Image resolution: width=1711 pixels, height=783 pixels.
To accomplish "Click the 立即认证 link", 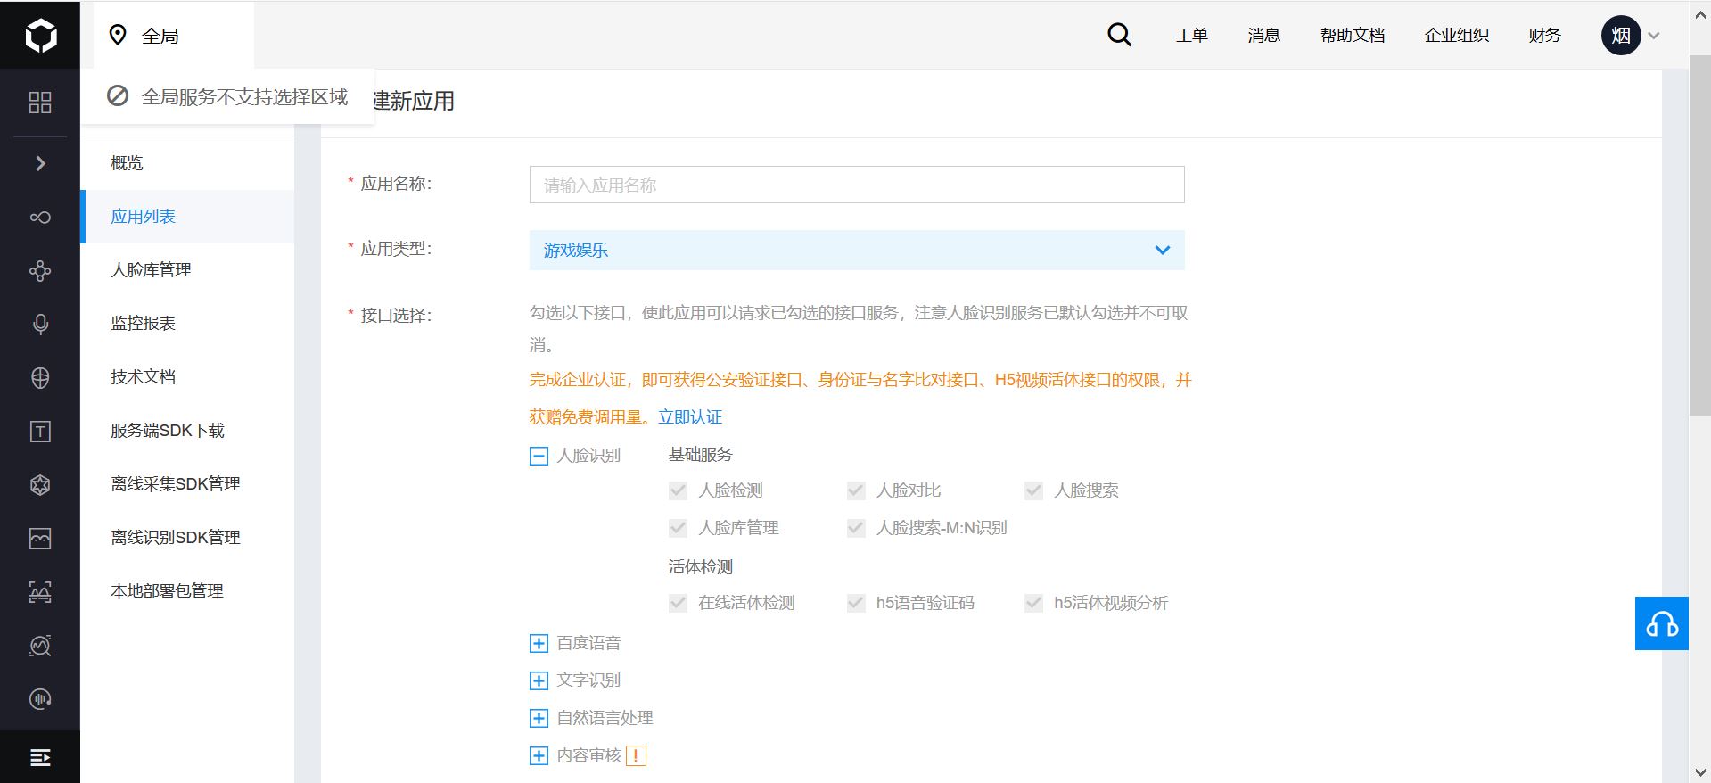I will (x=690, y=417).
